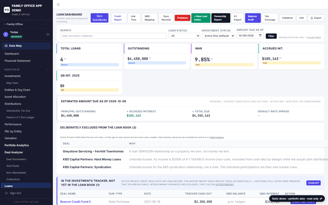Click the Sync Records button
The width and height of the screenshot is (328, 205).
166,18
